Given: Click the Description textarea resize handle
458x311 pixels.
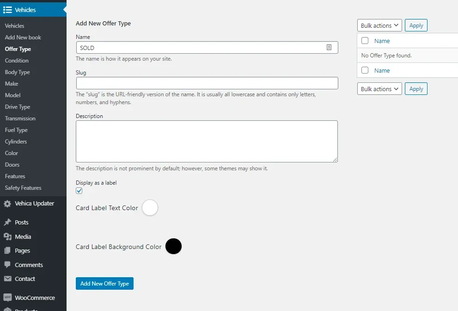Looking at the screenshot, I should coord(335,160).
